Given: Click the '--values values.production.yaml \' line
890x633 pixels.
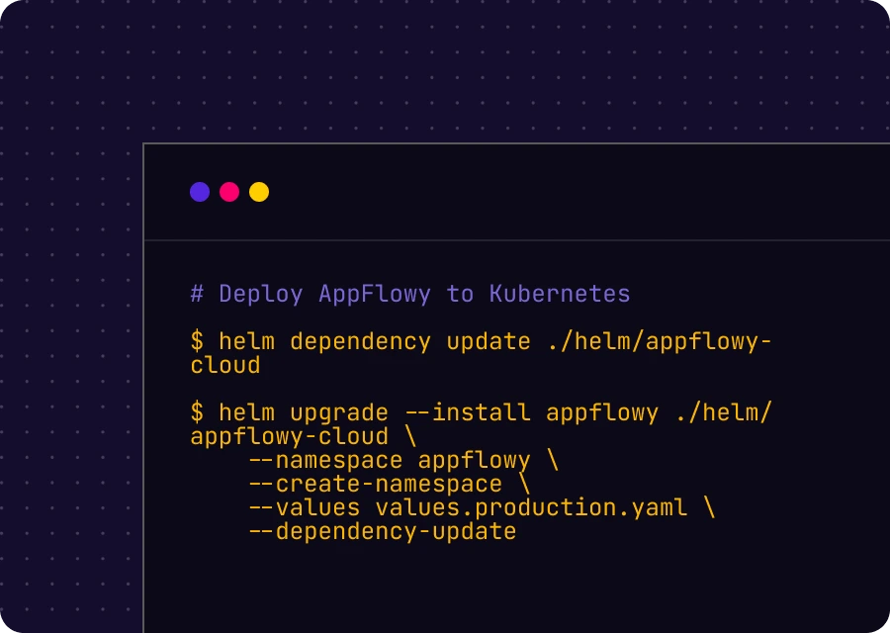Looking at the screenshot, I should tap(483, 507).
